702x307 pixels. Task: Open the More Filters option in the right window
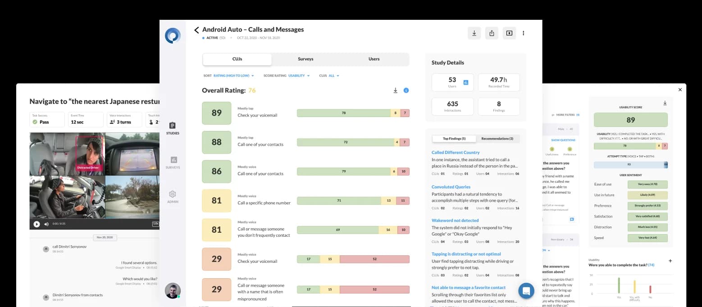(x=565, y=115)
